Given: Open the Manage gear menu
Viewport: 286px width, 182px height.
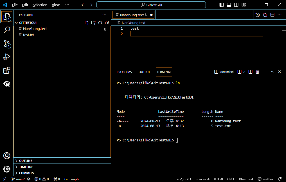Looking at the screenshot, I should [7, 169].
